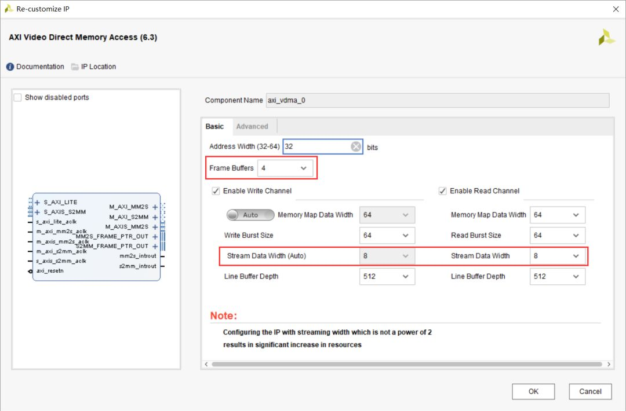Open write Memory Map Data Width dropdown

(x=387, y=215)
